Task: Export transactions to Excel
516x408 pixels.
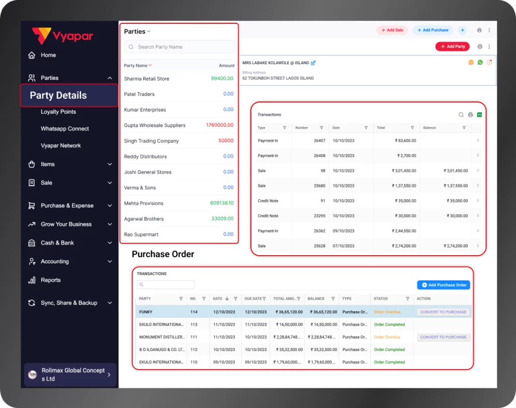Action: click(x=479, y=114)
